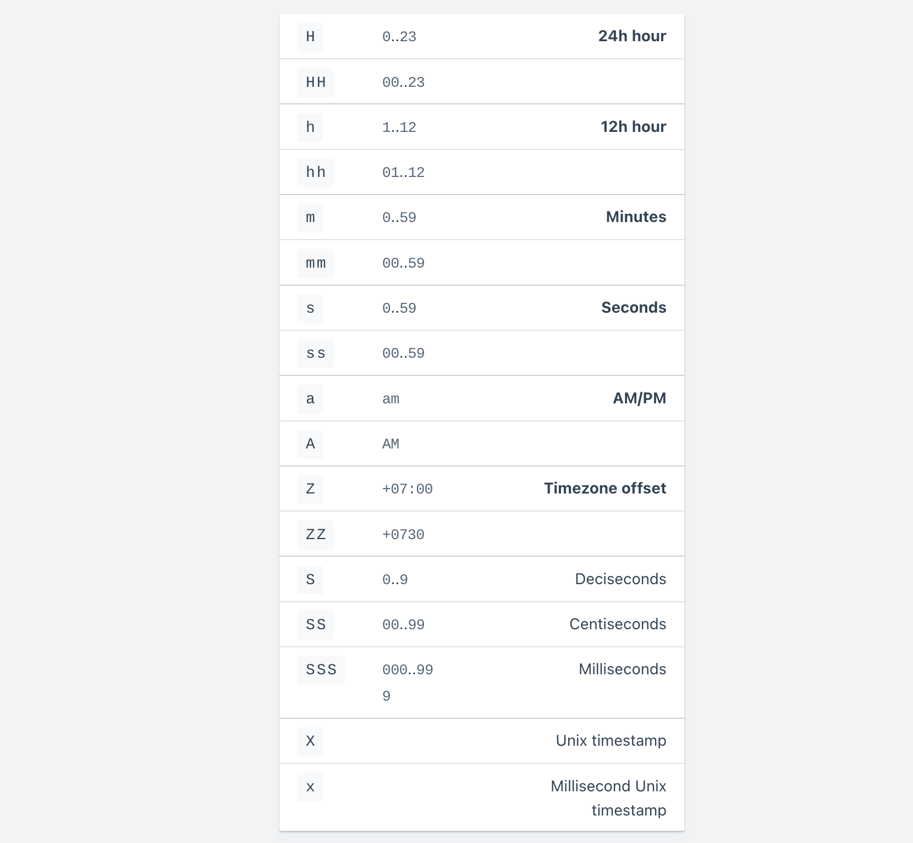Click the '24h hour' heading text
Viewport: 913px width, 843px height.
(x=632, y=36)
